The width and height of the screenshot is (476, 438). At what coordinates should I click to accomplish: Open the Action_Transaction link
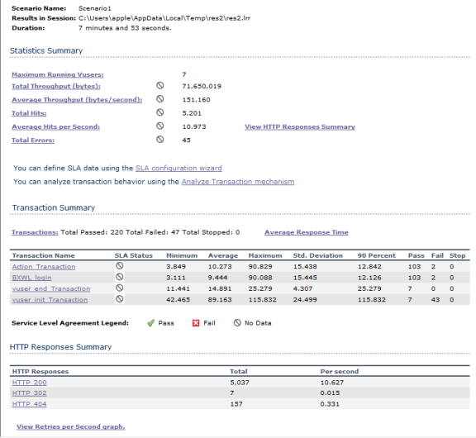tap(44, 267)
